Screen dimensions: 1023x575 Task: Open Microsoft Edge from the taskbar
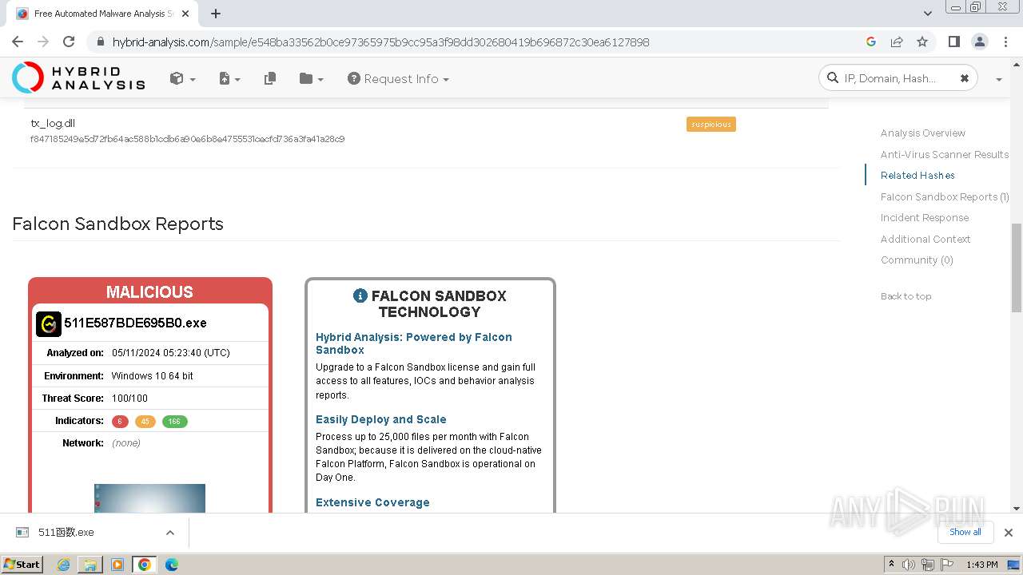click(x=172, y=565)
